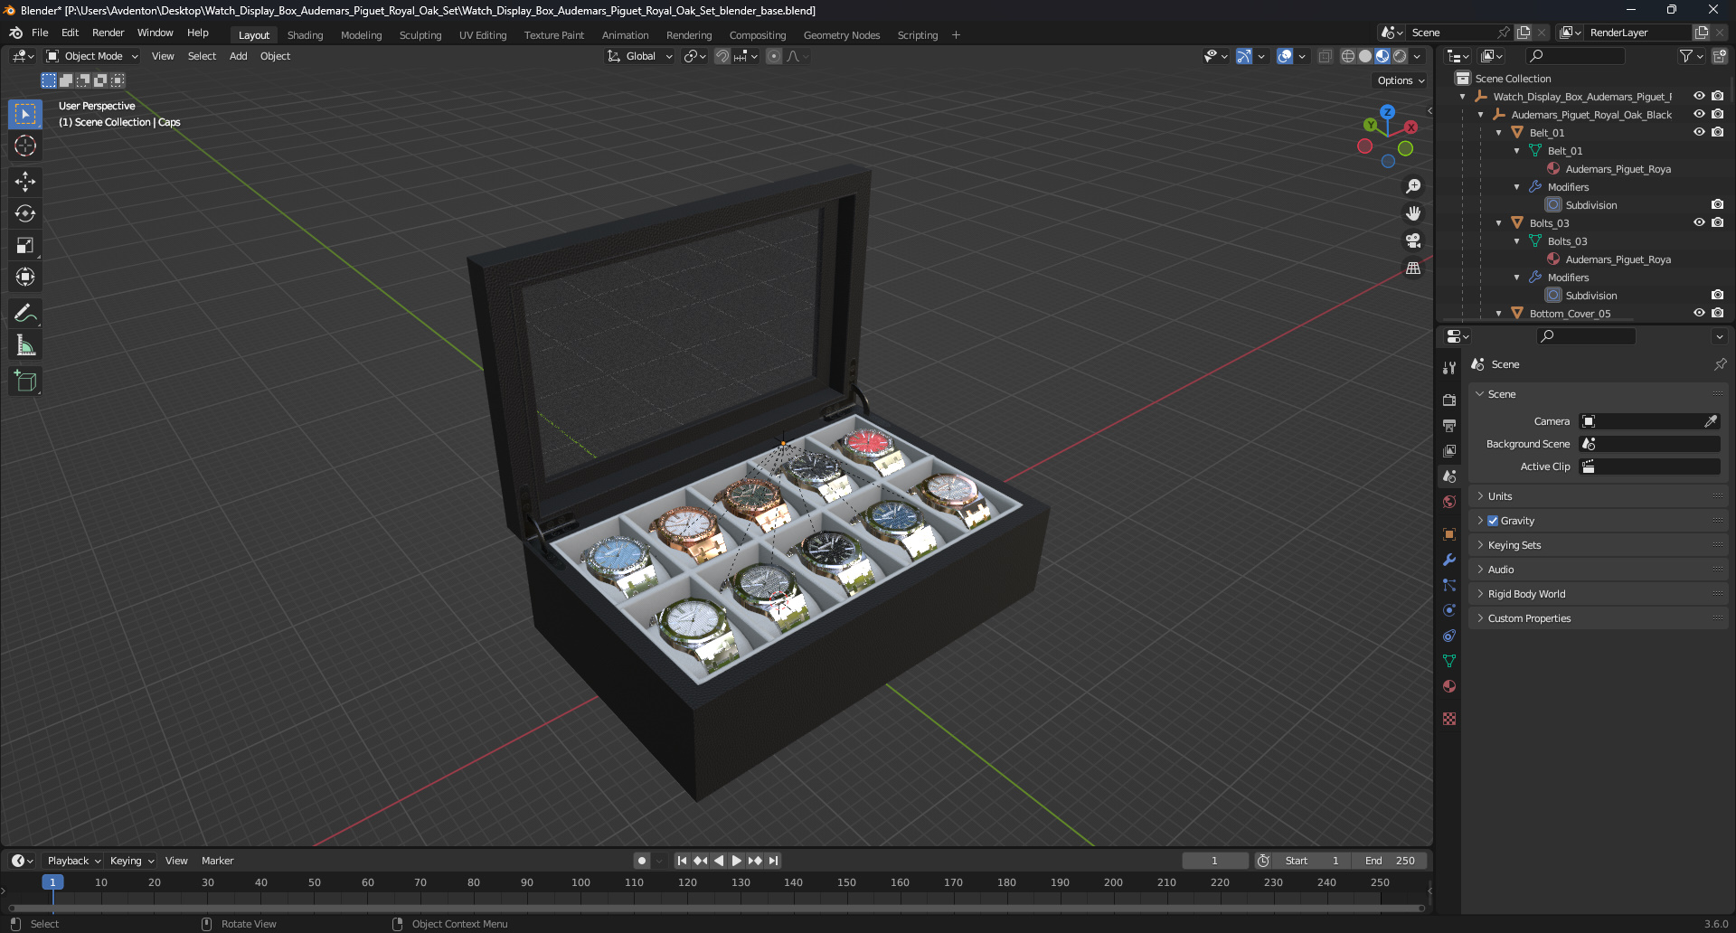Switch to solid viewport shading
This screenshot has height=933, width=1736.
[1365, 56]
